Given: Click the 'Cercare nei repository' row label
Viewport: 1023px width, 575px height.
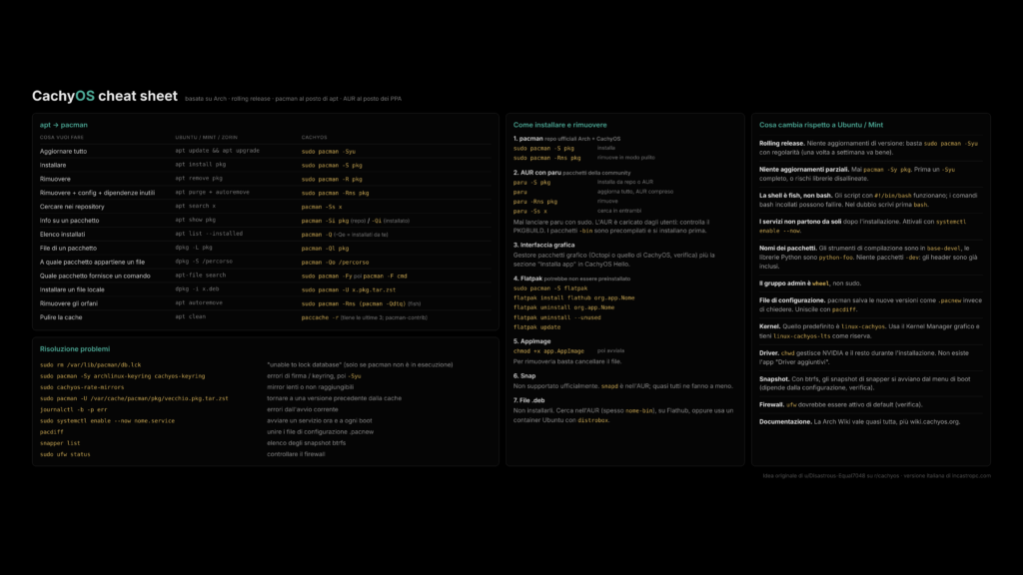Looking at the screenshot, I should click(72, 207).
